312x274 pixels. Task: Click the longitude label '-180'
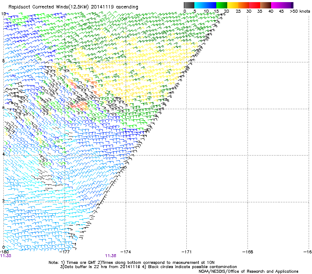[4, 252]
